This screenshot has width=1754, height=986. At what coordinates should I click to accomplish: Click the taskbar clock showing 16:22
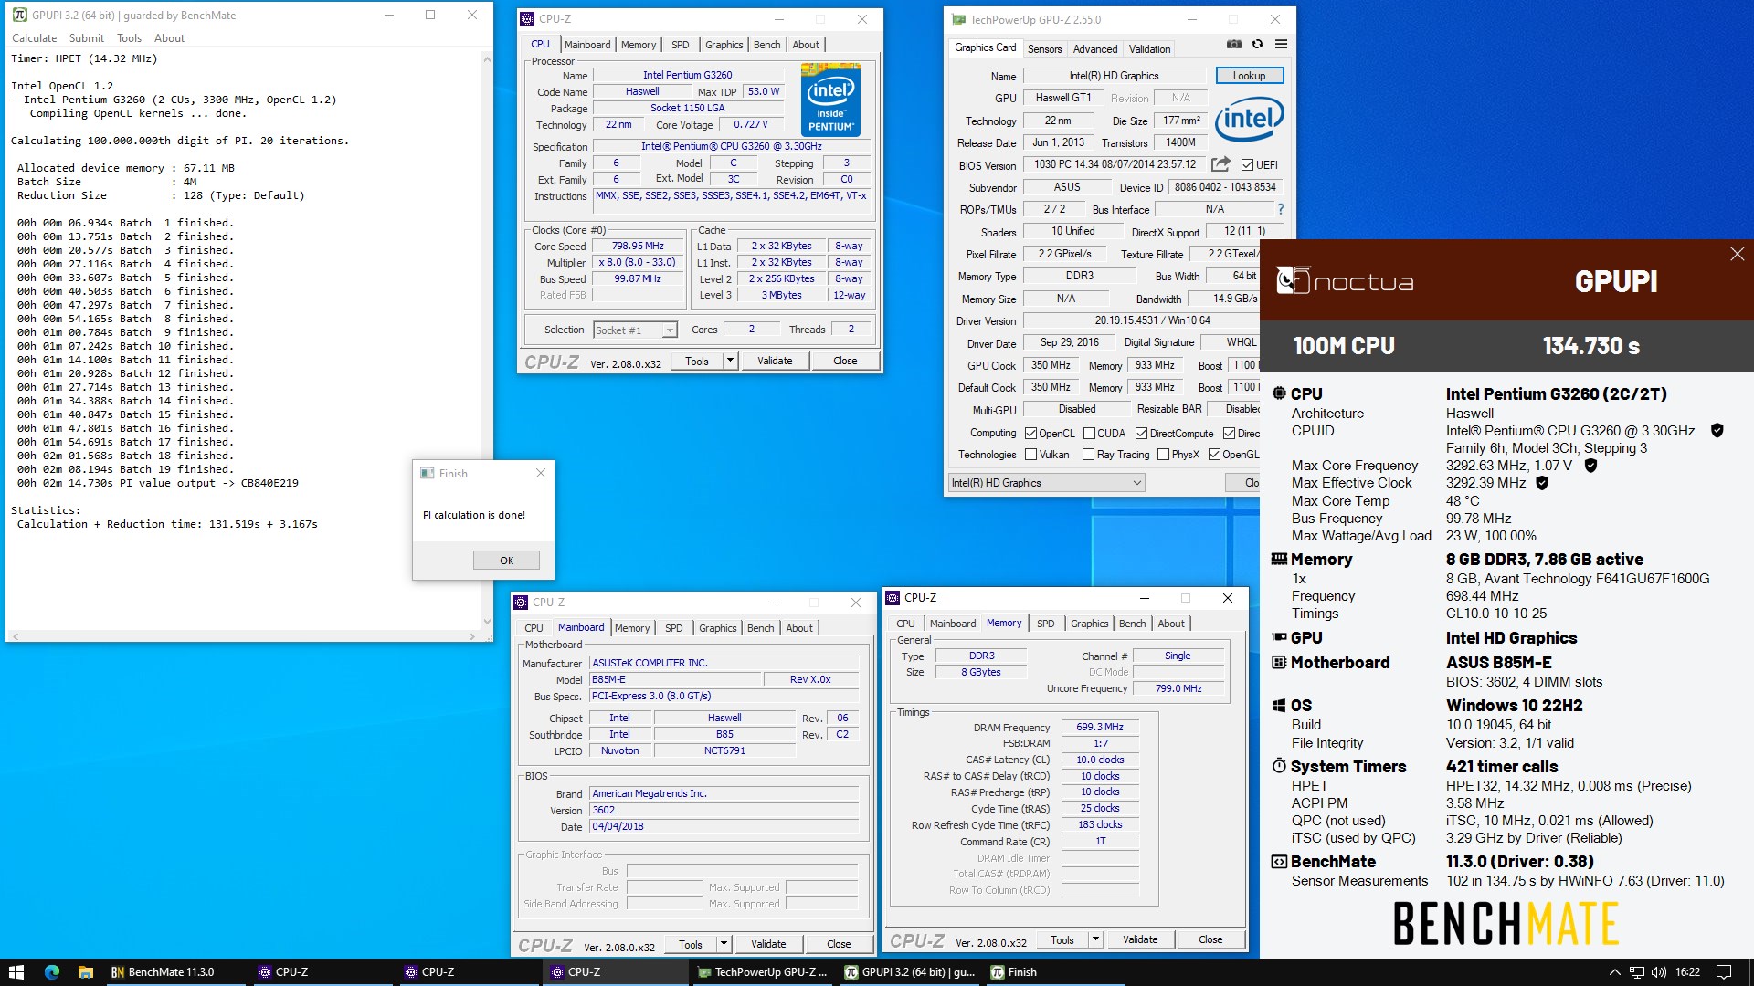click(x=1687, y=972)
